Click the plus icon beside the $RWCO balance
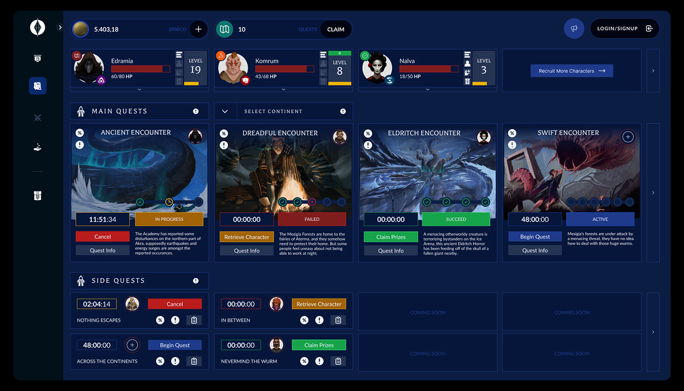Viewport: 684px width, 391px height. pyautogui.click(x=198, y=29)
